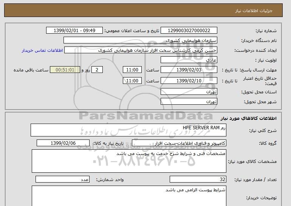Click the text ساعت باقی مانده
The height and width of the screenshot is (206, 291).
[x=31, y=70]
